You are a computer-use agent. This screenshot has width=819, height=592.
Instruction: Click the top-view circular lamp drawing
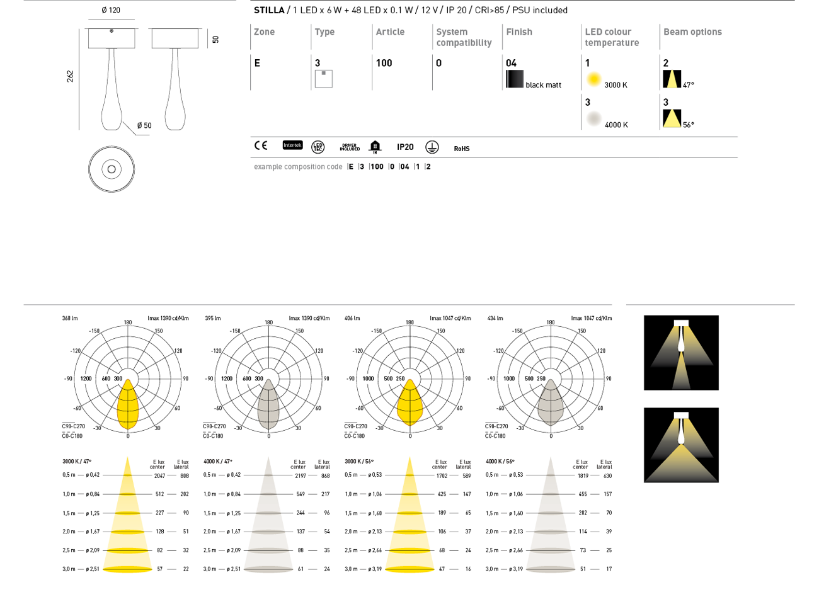coord(112,169)
